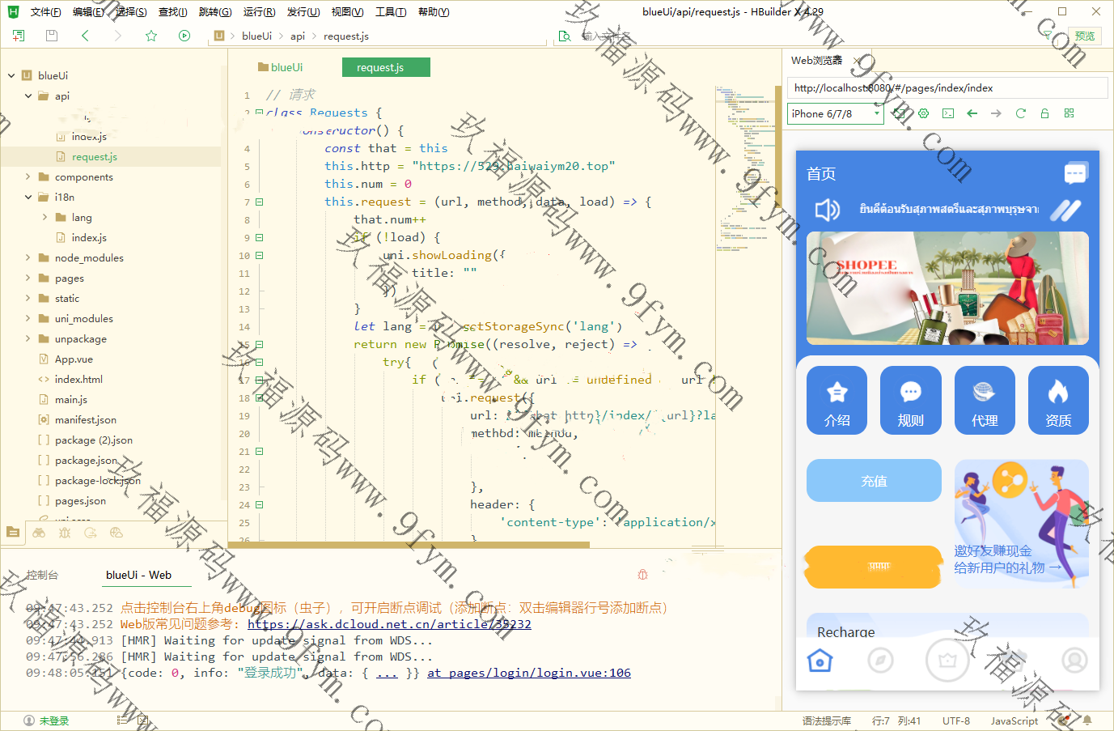The image size is (1114, 731).
Task: Open the browser settings gear icon
Action: [924, 113]
